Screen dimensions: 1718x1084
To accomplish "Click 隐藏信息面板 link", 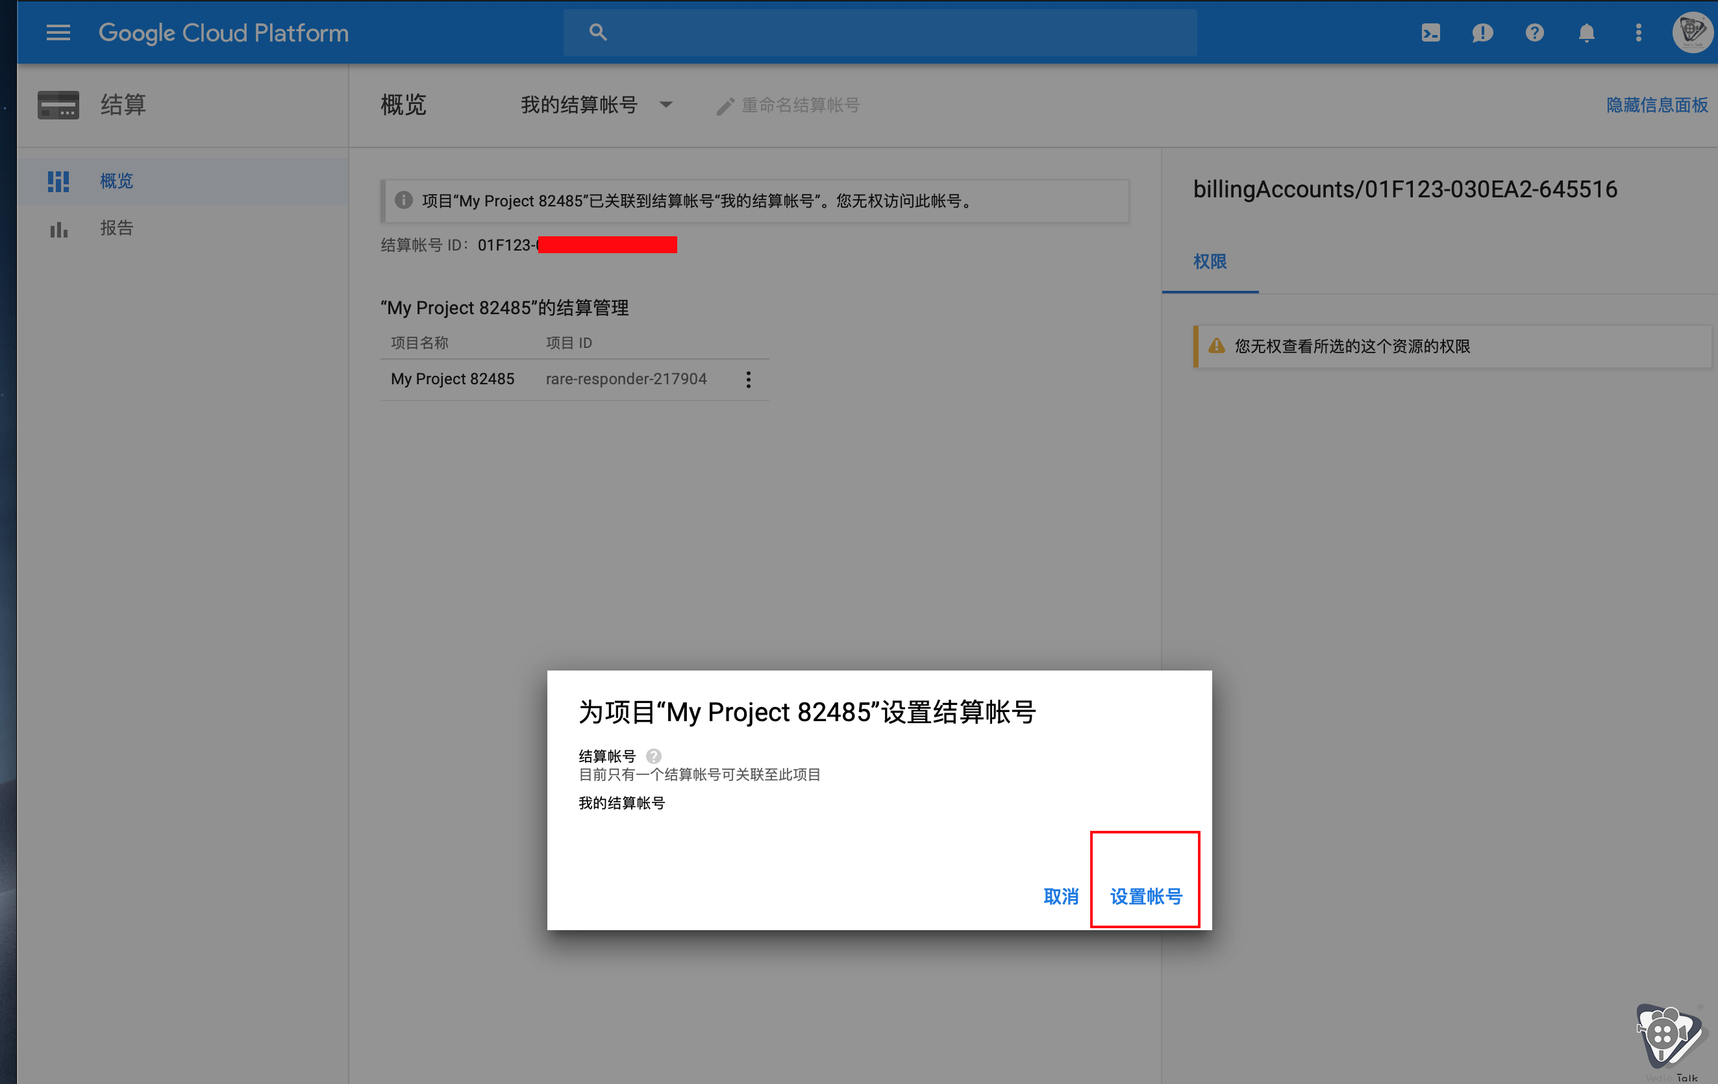I will 1657,105.
